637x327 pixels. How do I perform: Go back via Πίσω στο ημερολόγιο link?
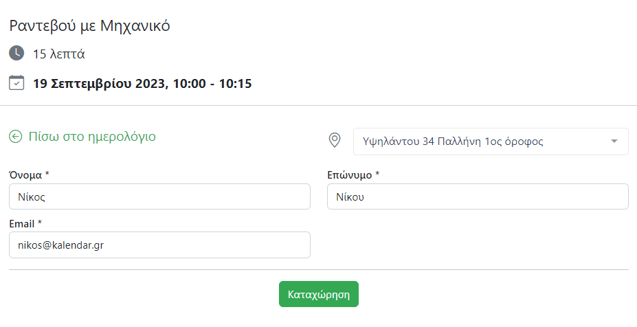click(92, 137)
